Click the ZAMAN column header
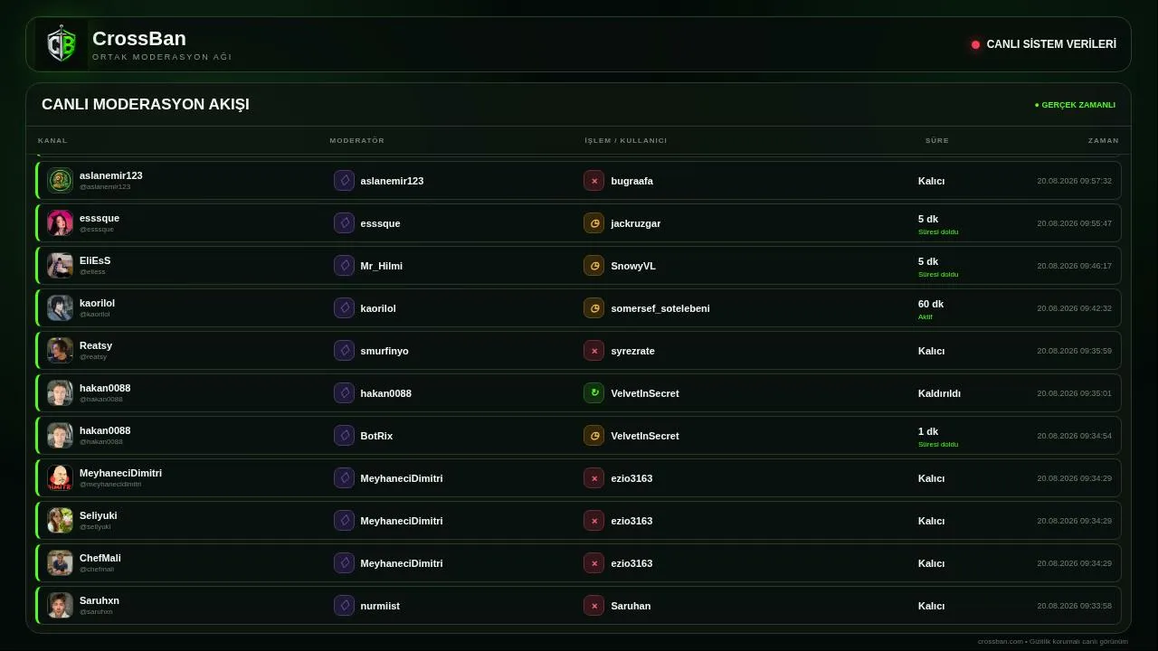This screenshot has height=651, width=1158. pyautogui.click(x=1103, y=141)
